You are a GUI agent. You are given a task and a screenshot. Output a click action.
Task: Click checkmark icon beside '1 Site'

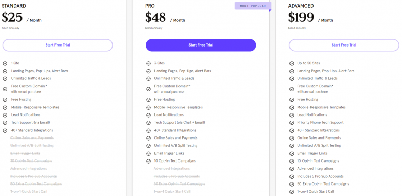click(5, 63)
